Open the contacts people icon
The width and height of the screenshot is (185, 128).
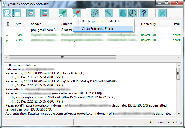[123, 13]
